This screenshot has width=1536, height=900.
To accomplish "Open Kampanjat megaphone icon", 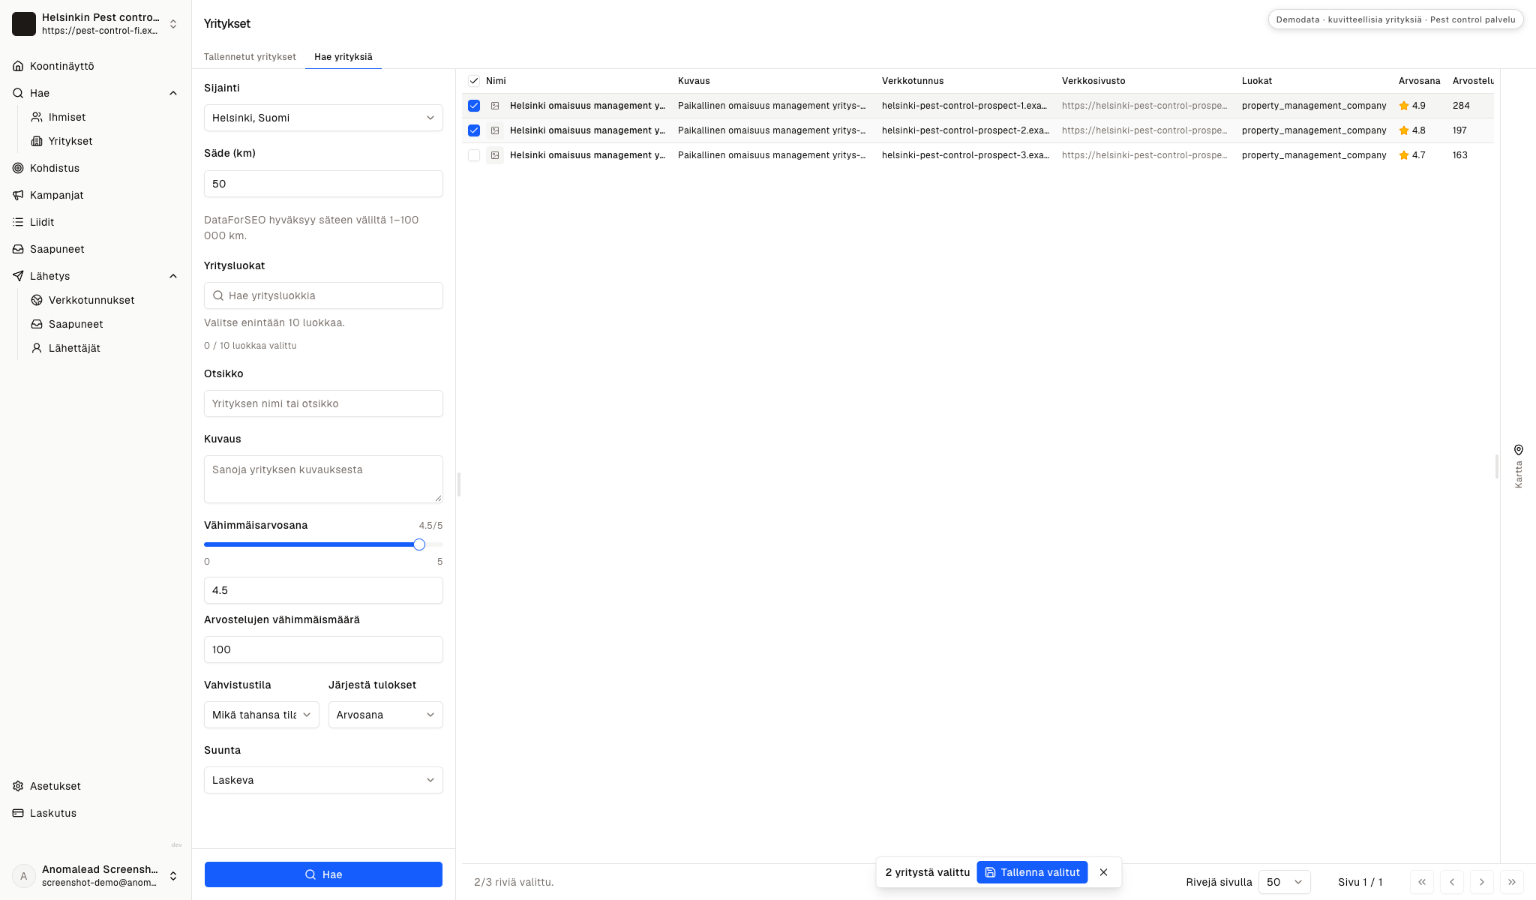I will 18,195.
